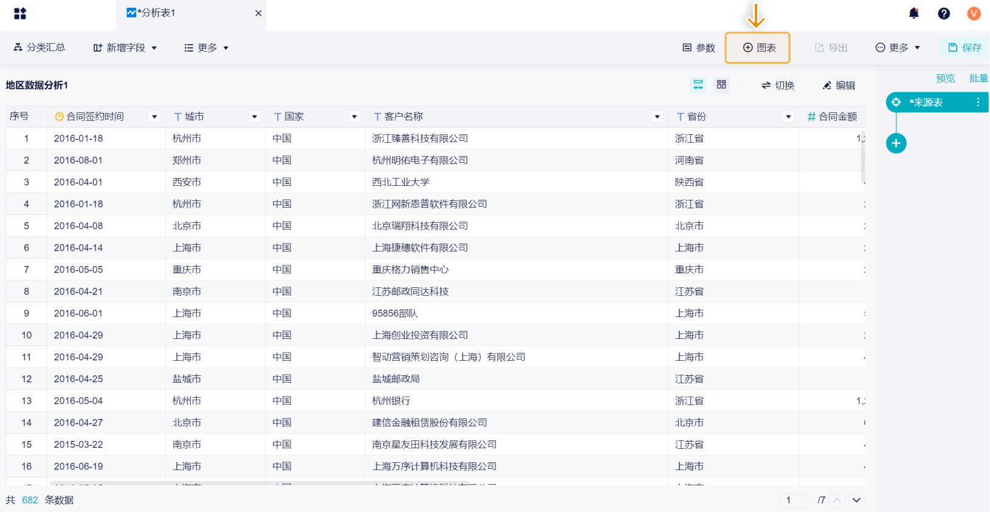Open the 新增字段 dropdown
The height and width of the screenshot is (512, 990).
(125, 47)
